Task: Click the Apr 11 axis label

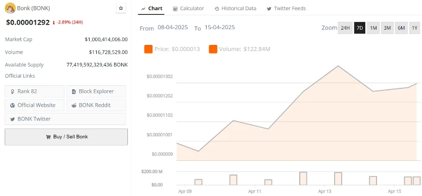Action: click(255, 191)
